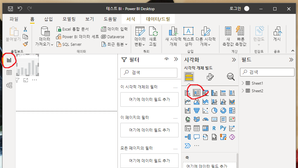Save the file with the disk icon
298x168 pixels.
pyautogui.click(x=10, y=9)
